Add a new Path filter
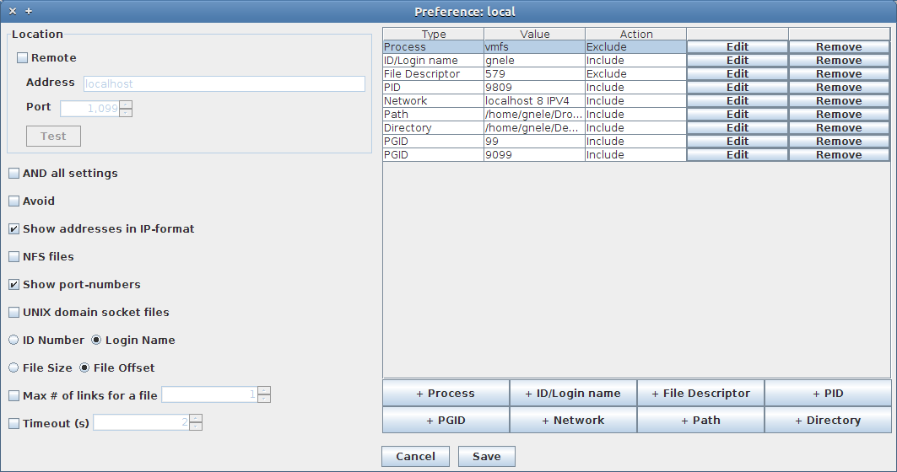 point(700,420)
